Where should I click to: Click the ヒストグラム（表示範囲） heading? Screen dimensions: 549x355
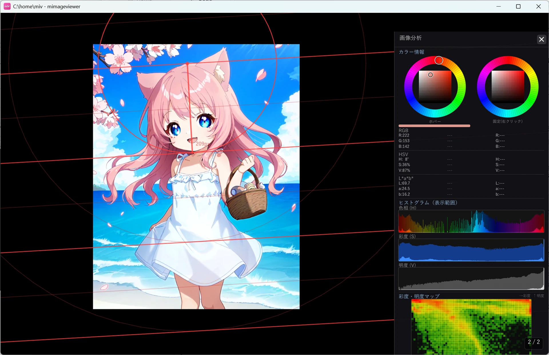tap(428, 203)
